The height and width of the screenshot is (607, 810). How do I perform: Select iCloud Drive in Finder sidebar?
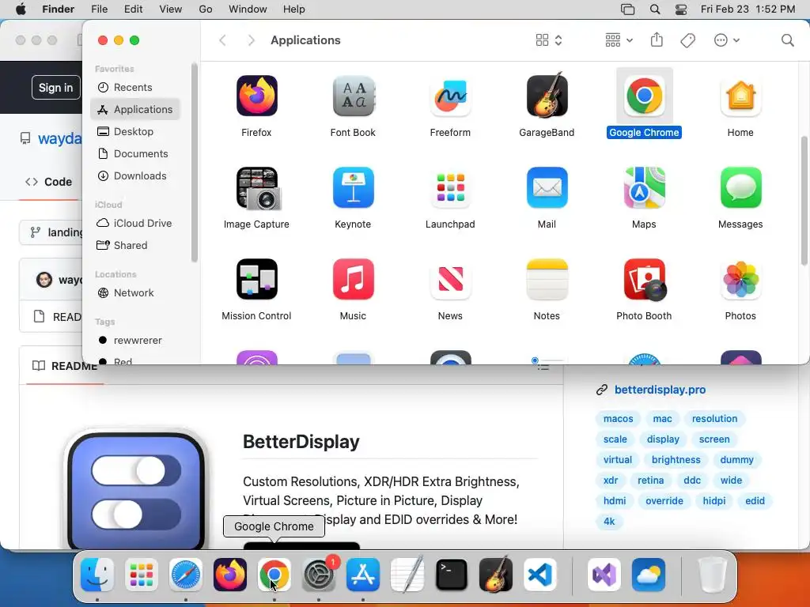[x=135, y=223]
